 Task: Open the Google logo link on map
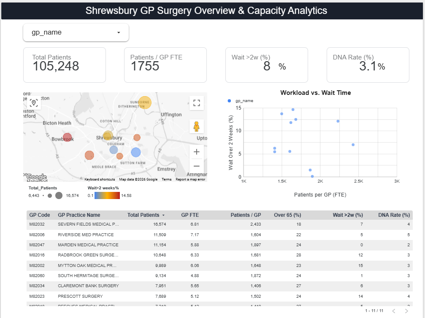[x=37, y=177]
